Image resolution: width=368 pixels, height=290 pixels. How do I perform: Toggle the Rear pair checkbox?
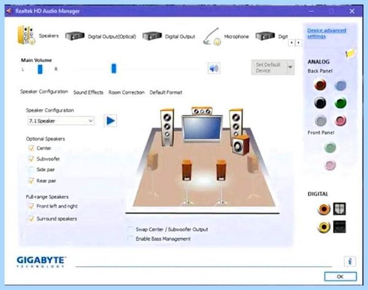click(x=31, y=181)
